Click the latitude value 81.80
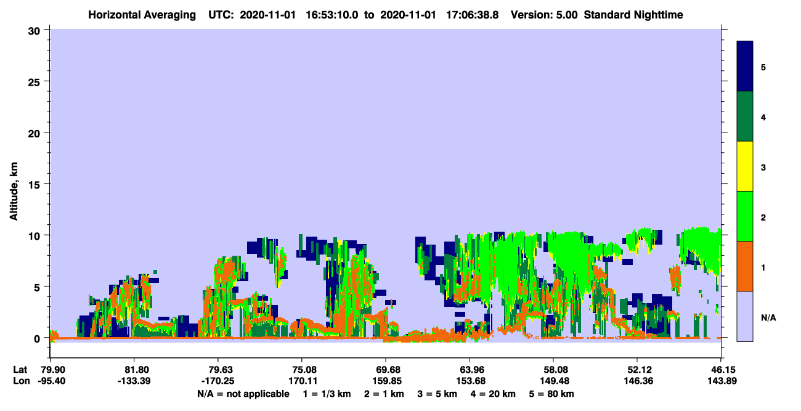Viewport: 801px width, 411px height. pos(134,369)
